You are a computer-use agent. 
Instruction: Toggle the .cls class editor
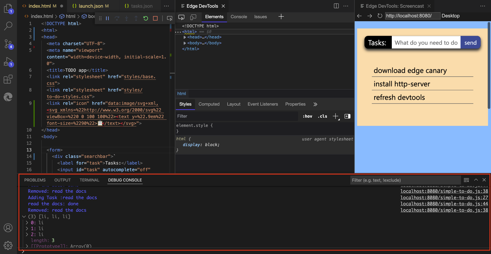point(322,116)
